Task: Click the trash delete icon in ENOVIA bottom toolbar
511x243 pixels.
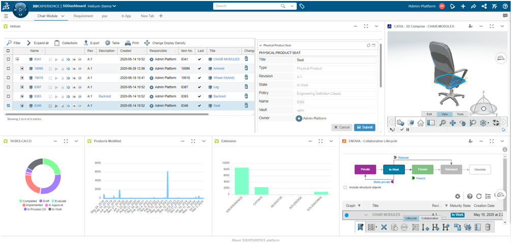Action: click(488, 227)
